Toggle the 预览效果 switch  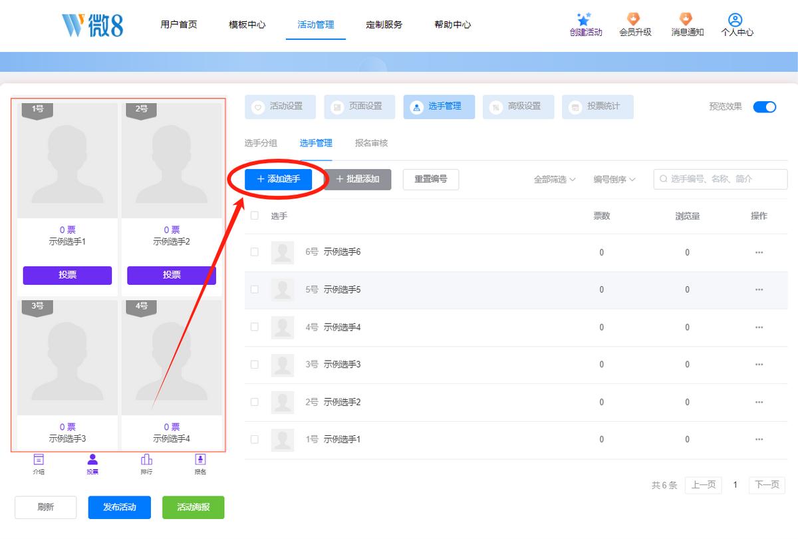coord(764,106)
